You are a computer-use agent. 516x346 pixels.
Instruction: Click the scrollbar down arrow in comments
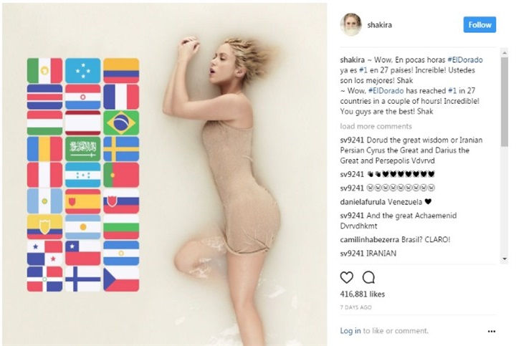coord(505,259)
